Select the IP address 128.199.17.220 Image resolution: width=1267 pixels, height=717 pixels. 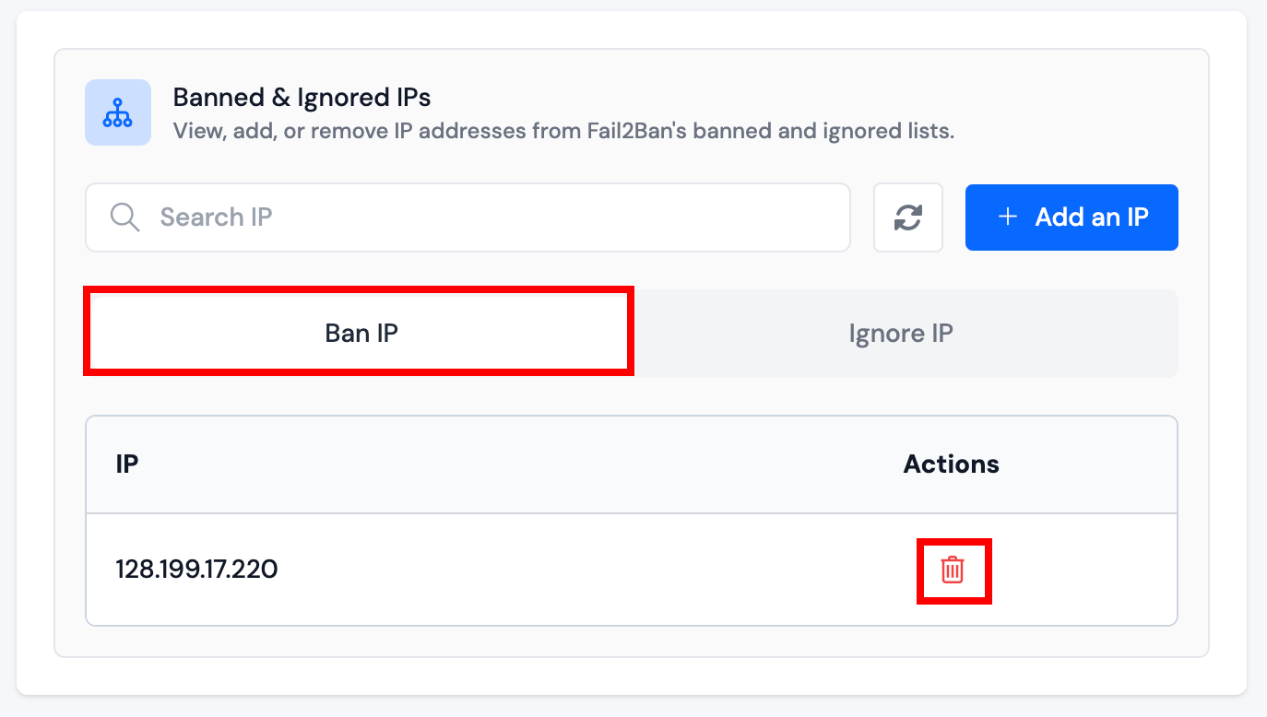tap(195, 570)
